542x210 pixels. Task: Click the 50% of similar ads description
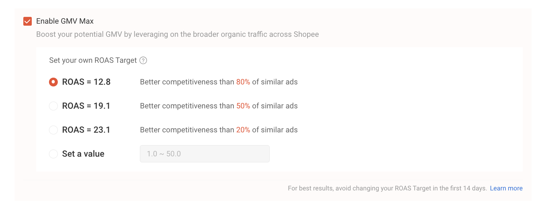click(x=219, y=106)
